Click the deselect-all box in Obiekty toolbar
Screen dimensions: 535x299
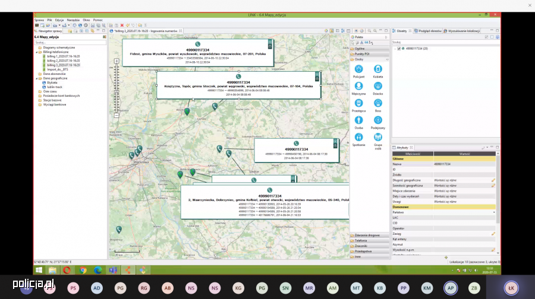tap(492, 36)
